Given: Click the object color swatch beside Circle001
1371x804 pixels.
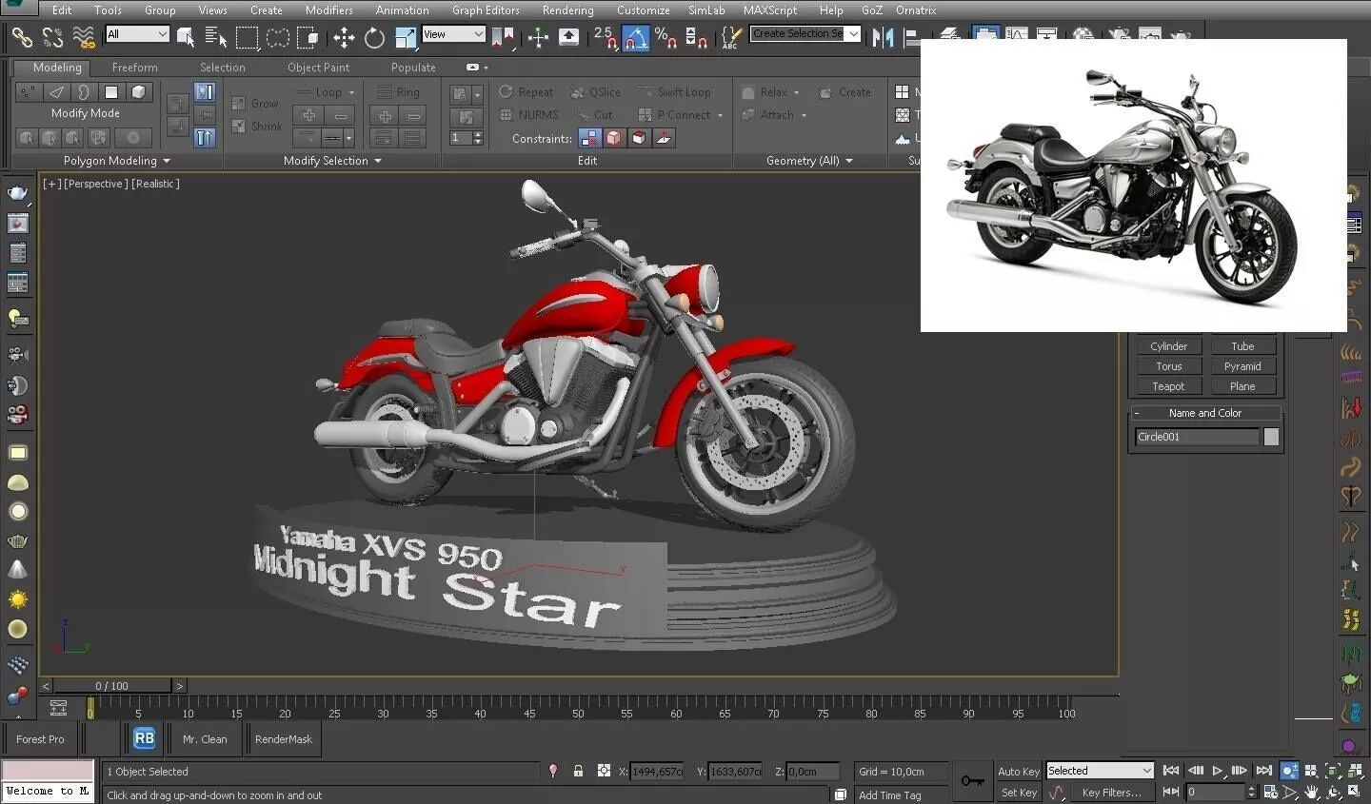Looking at the screenshot, I should (1271, 437).
